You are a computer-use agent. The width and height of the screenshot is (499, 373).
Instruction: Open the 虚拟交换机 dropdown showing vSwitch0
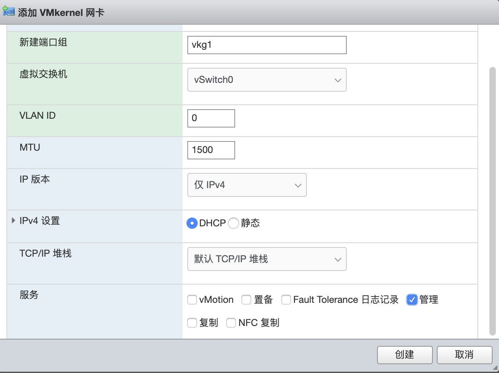point(267,80)
